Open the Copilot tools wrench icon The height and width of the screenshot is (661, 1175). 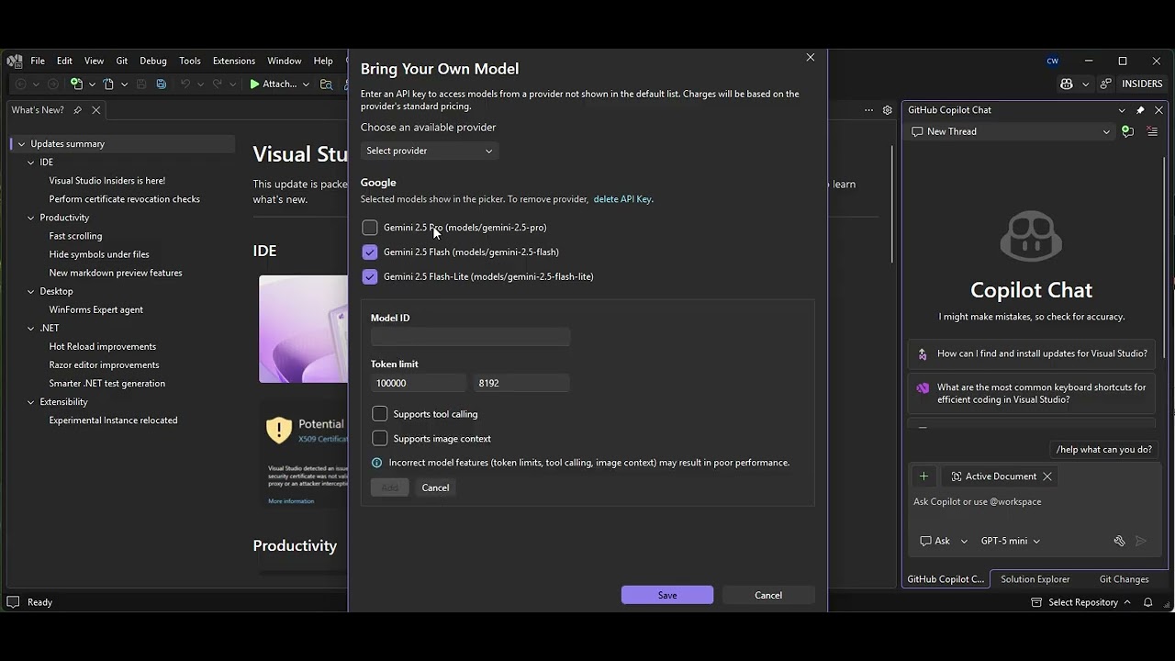pyautogui.click(x=1119, y=541)
